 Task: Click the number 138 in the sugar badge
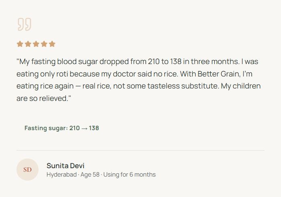tap(94, 128)
